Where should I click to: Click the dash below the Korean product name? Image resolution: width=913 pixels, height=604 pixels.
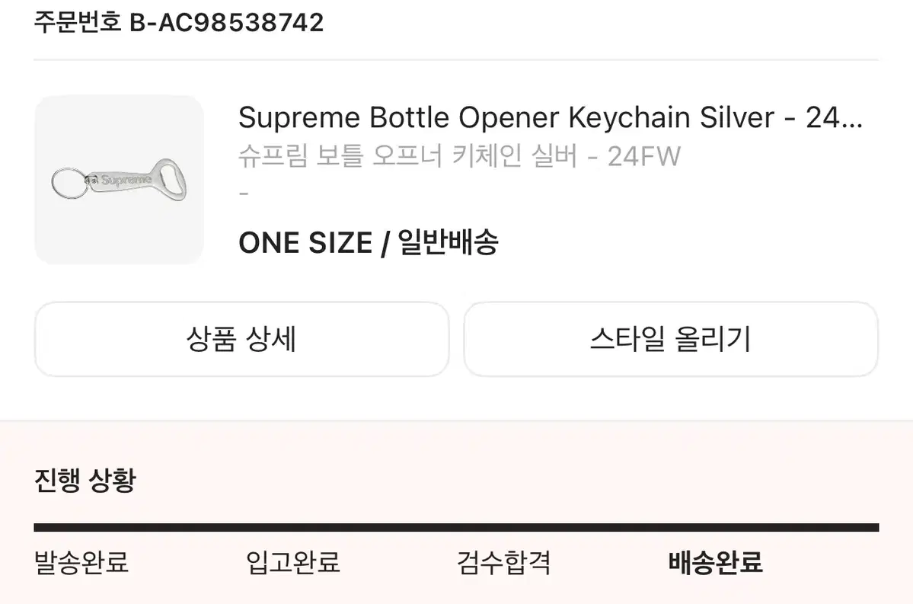[x=244, y=193]
